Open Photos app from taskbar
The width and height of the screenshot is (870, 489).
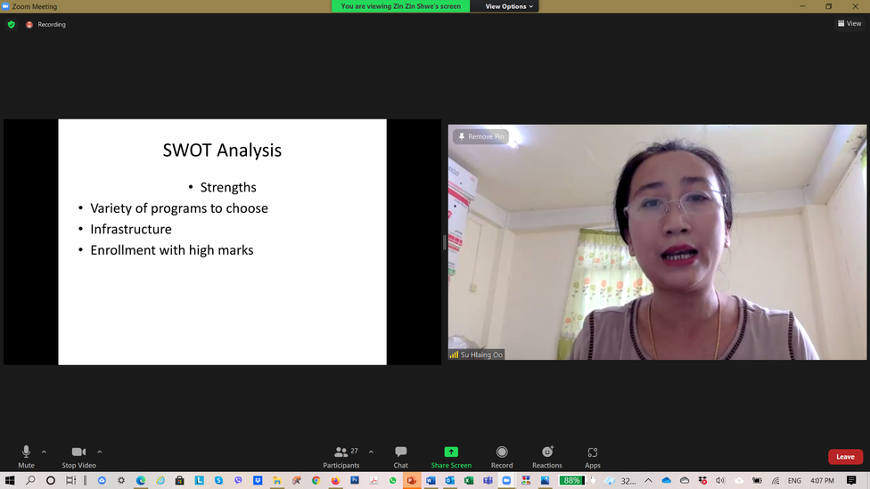pyautogui.click(x=545, y=481)
